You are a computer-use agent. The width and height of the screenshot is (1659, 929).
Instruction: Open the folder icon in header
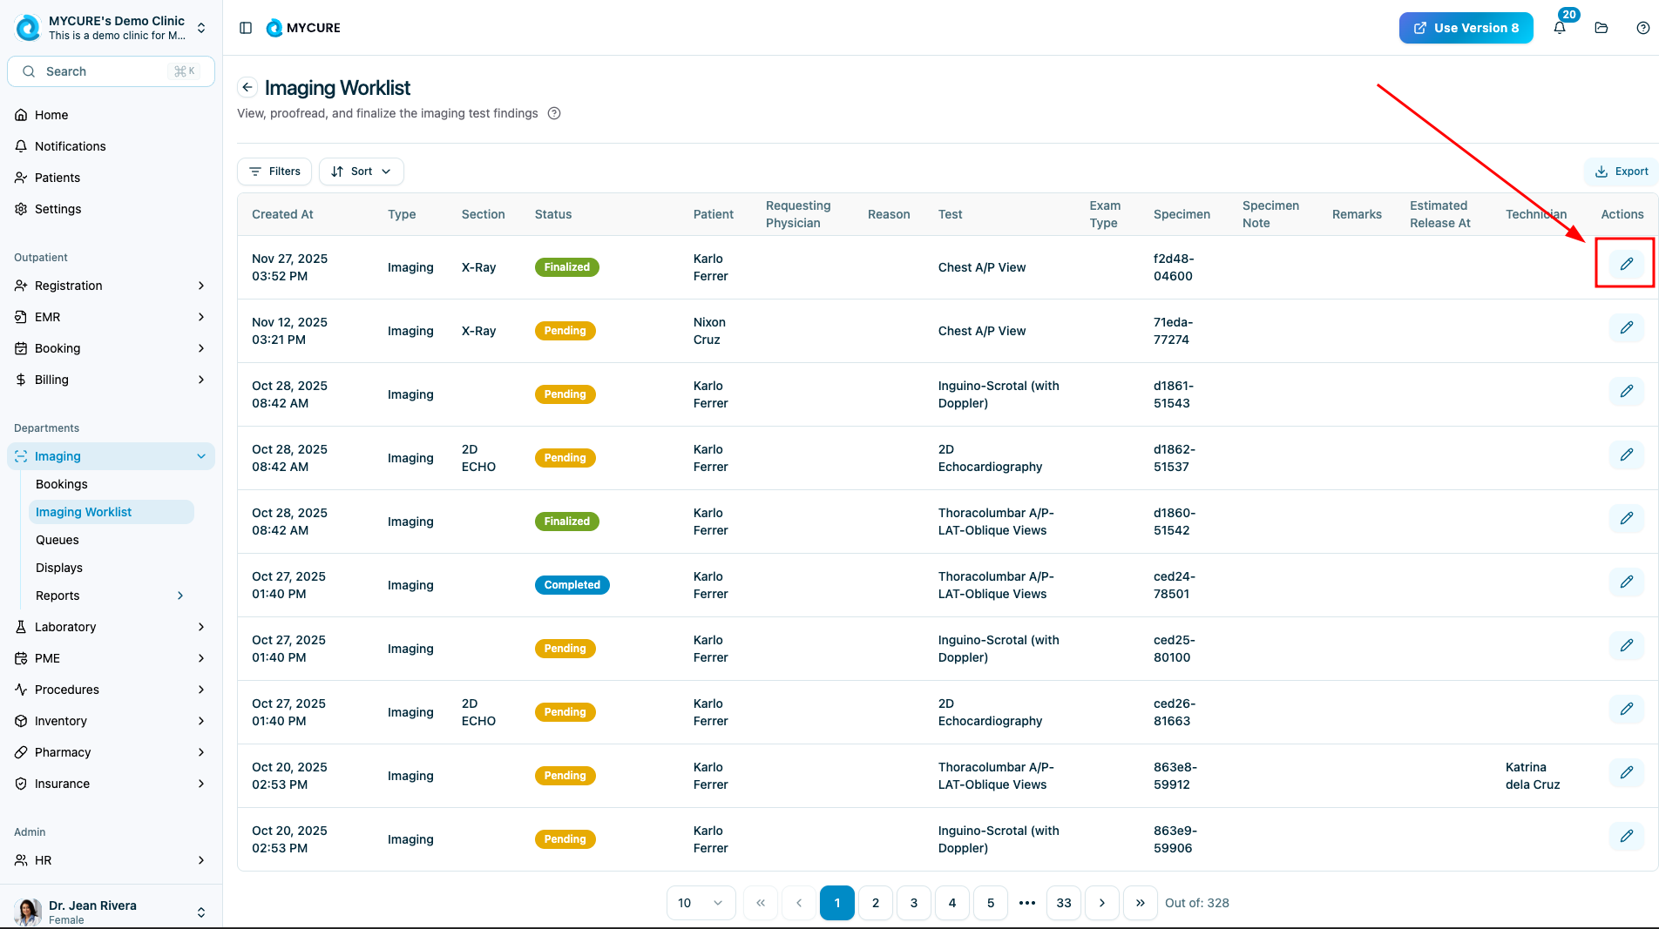click(x=1601, y=28)
